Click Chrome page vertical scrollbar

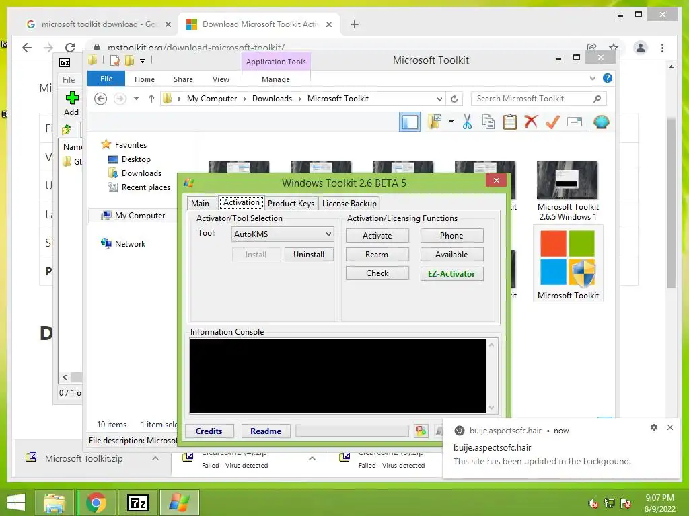click(671, 202)
